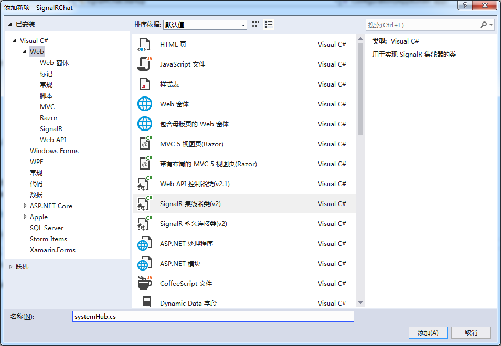Click the 添加(A) button

[x=428, y=332]
